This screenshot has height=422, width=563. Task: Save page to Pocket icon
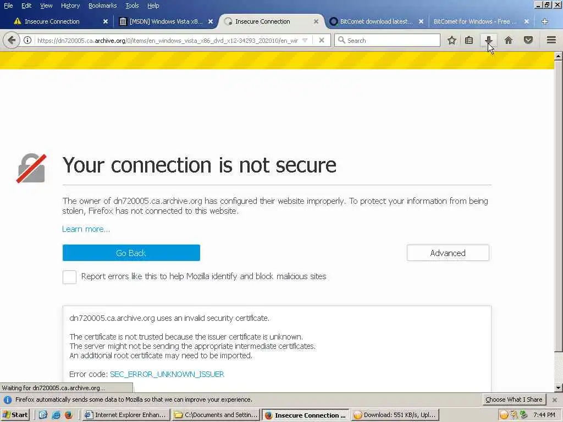point(528,40)
